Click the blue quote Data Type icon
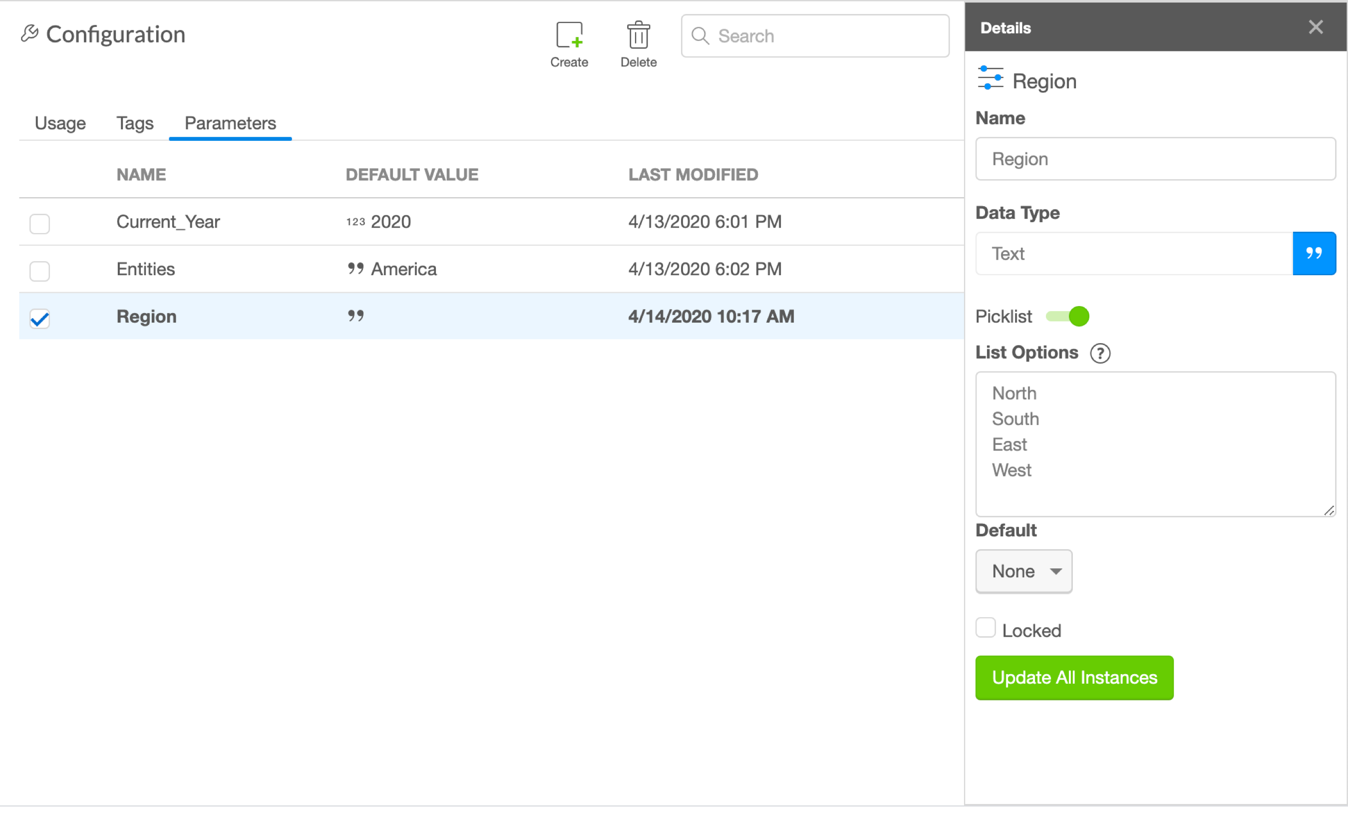Viewport: 1348px width, 813px height. pyautogui.click(x=1314, y=253)
